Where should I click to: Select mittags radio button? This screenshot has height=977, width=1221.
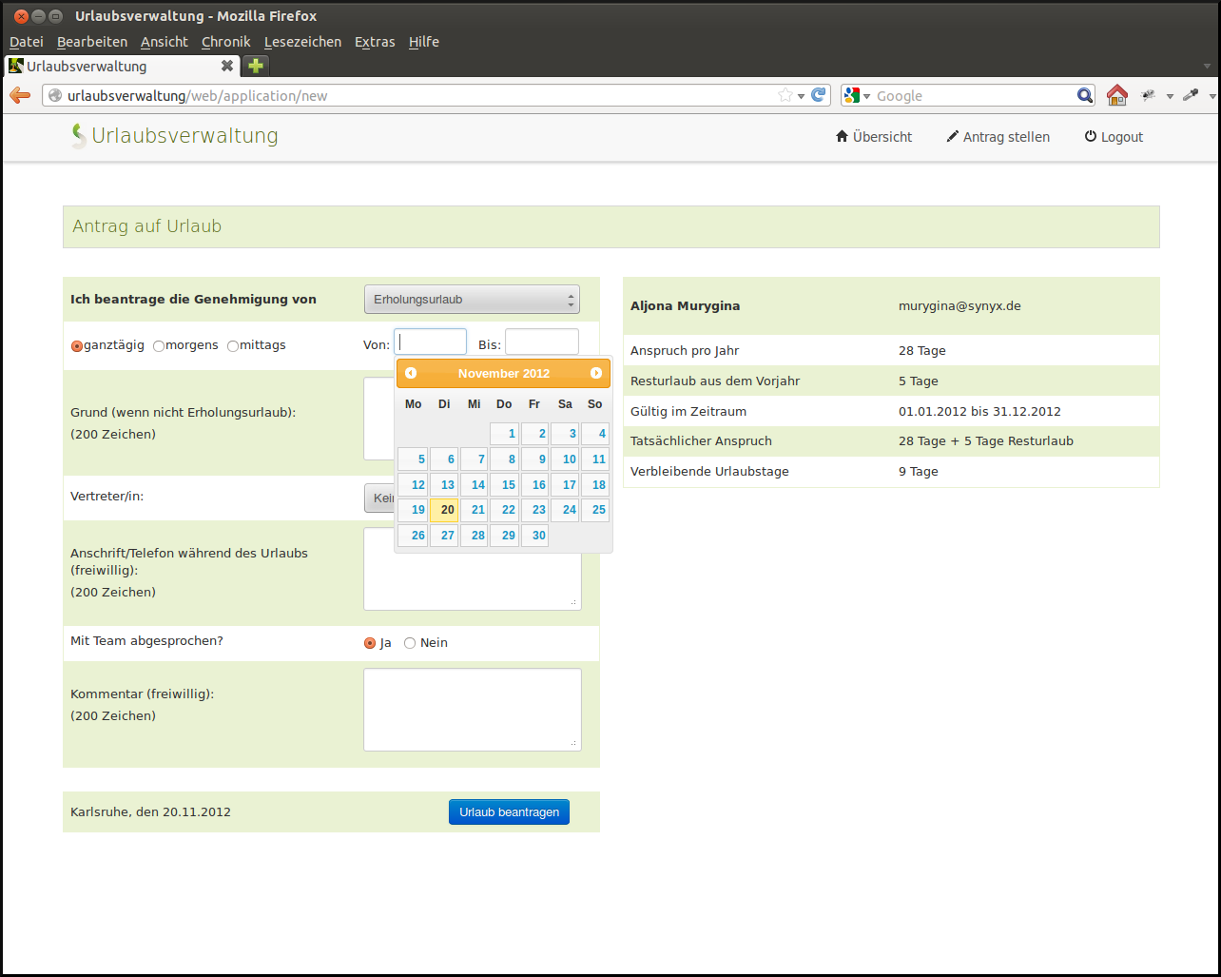233,346
